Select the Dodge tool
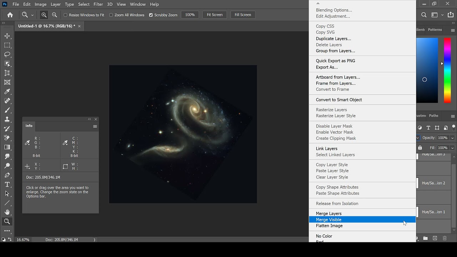457x257 pixels. [x=7, y=166]
